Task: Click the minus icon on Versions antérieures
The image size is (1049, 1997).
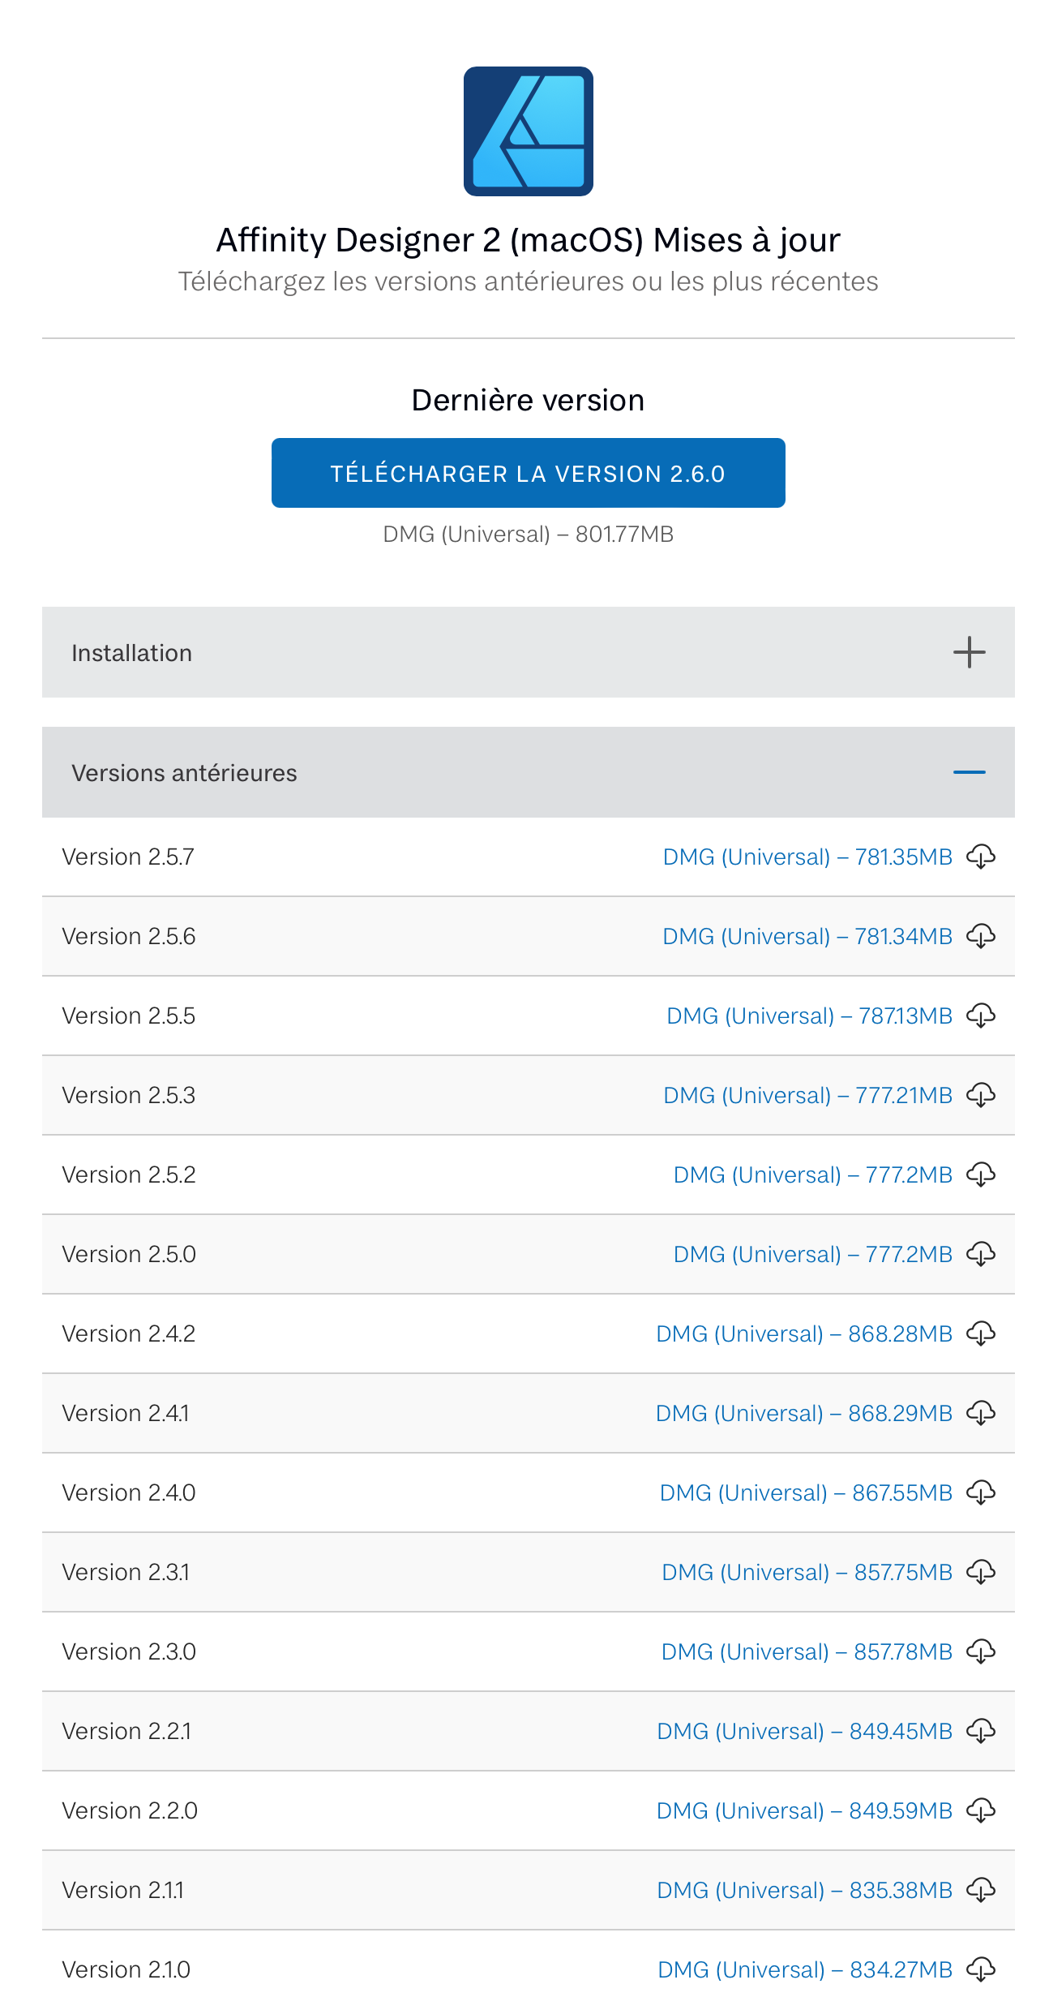Action: [x=969, y=772]
